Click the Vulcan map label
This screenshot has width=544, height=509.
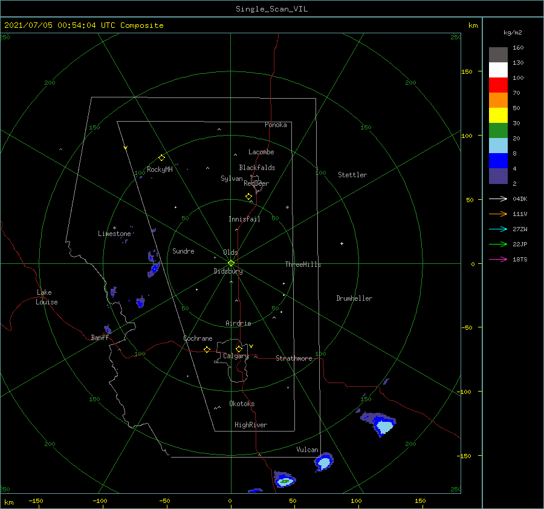tap(308, 450)
